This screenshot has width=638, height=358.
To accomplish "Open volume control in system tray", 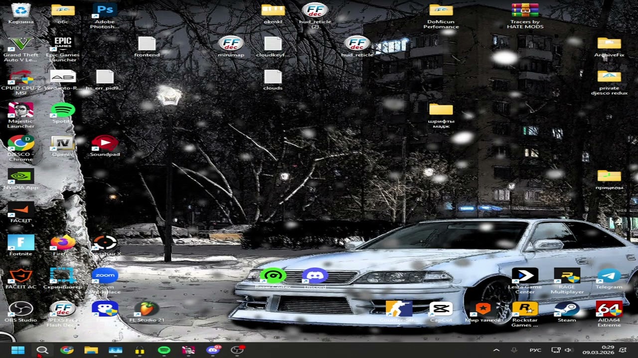I will pos(568,351).
